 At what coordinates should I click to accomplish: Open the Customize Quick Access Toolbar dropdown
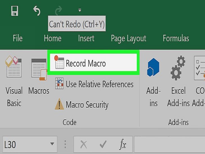click(x=80, y=10)
